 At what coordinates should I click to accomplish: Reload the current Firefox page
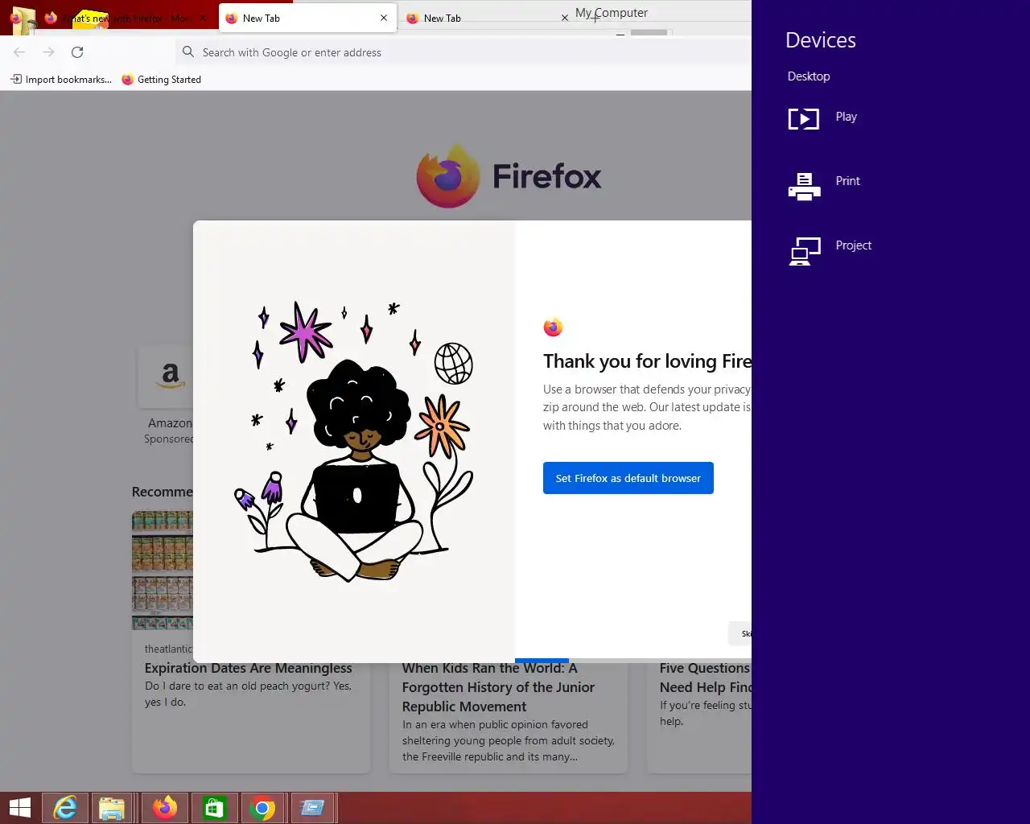tap(77, 52)
